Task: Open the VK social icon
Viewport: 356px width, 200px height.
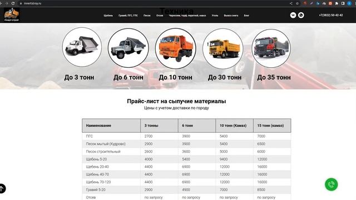Action: pos(293,15)
